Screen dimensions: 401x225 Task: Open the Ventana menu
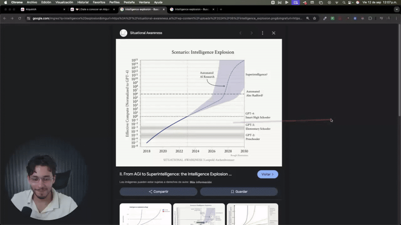(144, 2)
